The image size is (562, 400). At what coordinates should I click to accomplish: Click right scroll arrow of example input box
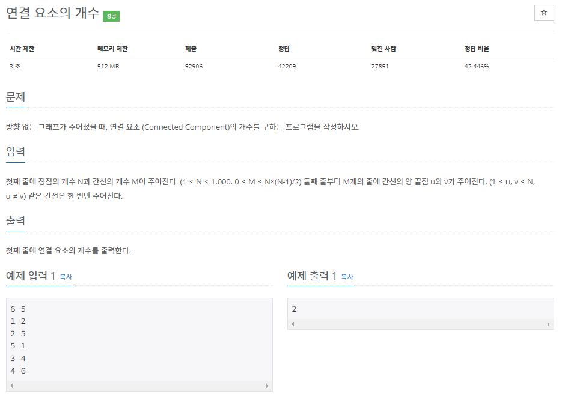click(x=267, y=386)
